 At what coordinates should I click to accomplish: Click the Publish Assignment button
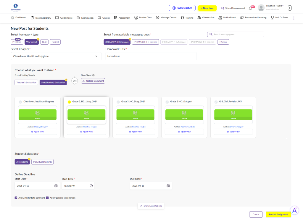tap(278, 214)
